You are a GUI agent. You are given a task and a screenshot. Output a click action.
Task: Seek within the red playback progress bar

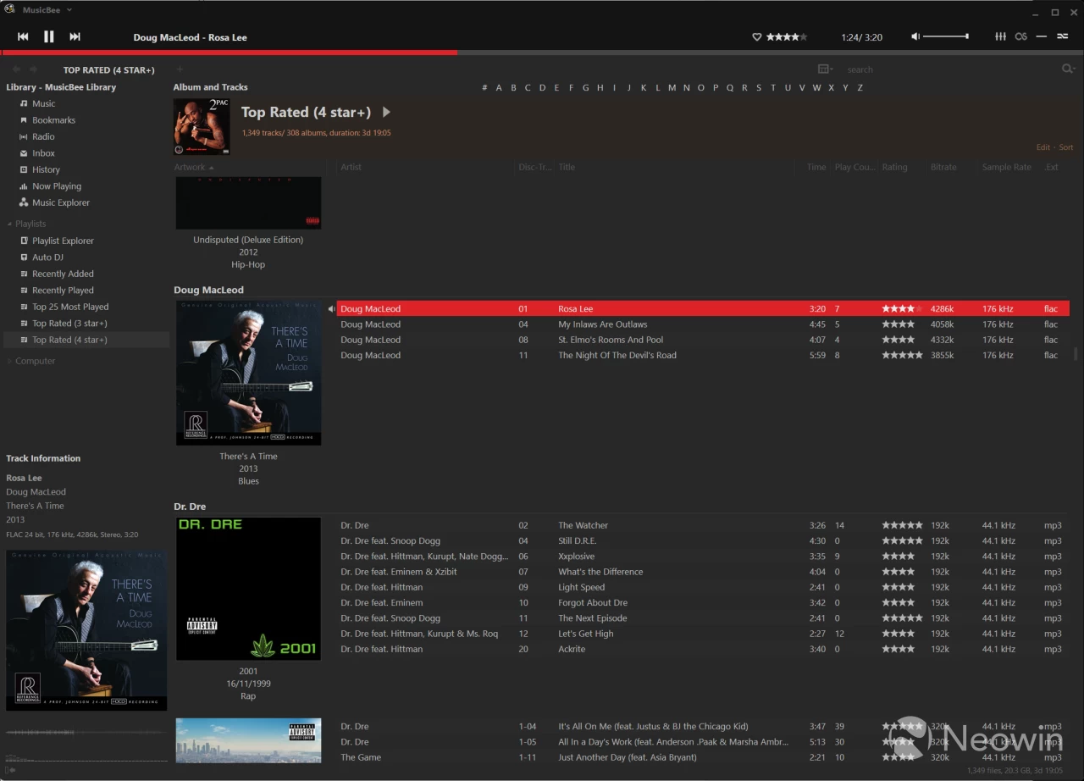tap(229, 53)
